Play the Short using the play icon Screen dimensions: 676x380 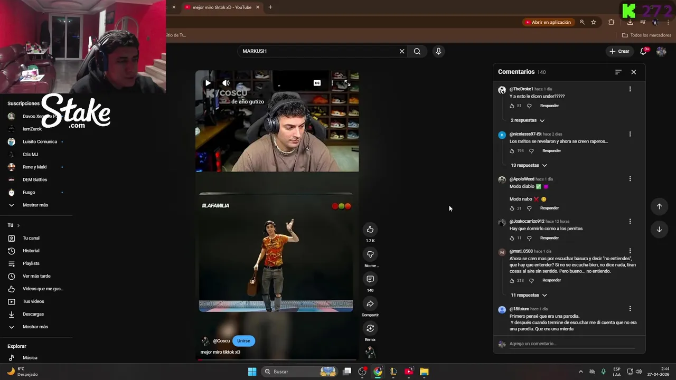(208, 83)
